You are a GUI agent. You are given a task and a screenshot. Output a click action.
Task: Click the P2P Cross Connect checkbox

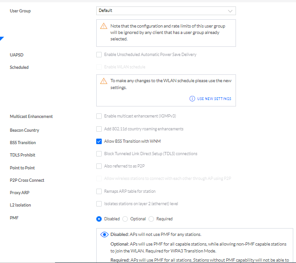coord(99,179)
